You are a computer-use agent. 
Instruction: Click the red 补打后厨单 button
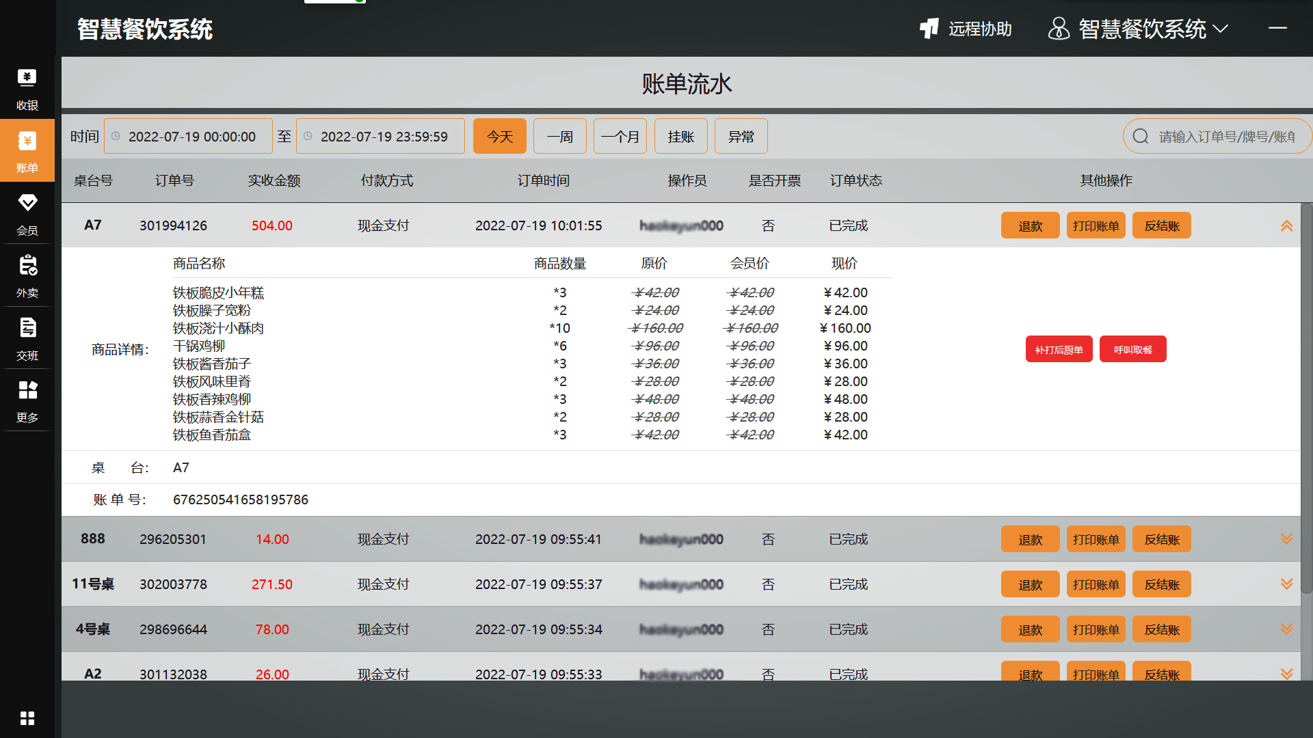(1059, 349)
